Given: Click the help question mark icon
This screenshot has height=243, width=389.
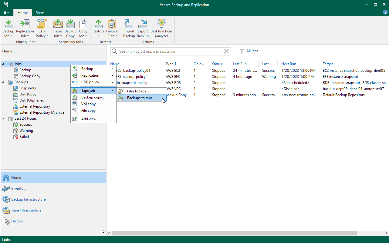Looking at the screenshot, I should 385,12.
